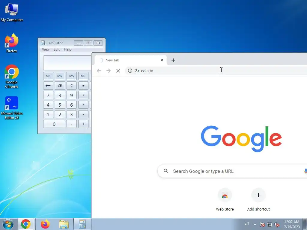
Task: Click MS memory store in Calculator
Action: coord(72,76)
